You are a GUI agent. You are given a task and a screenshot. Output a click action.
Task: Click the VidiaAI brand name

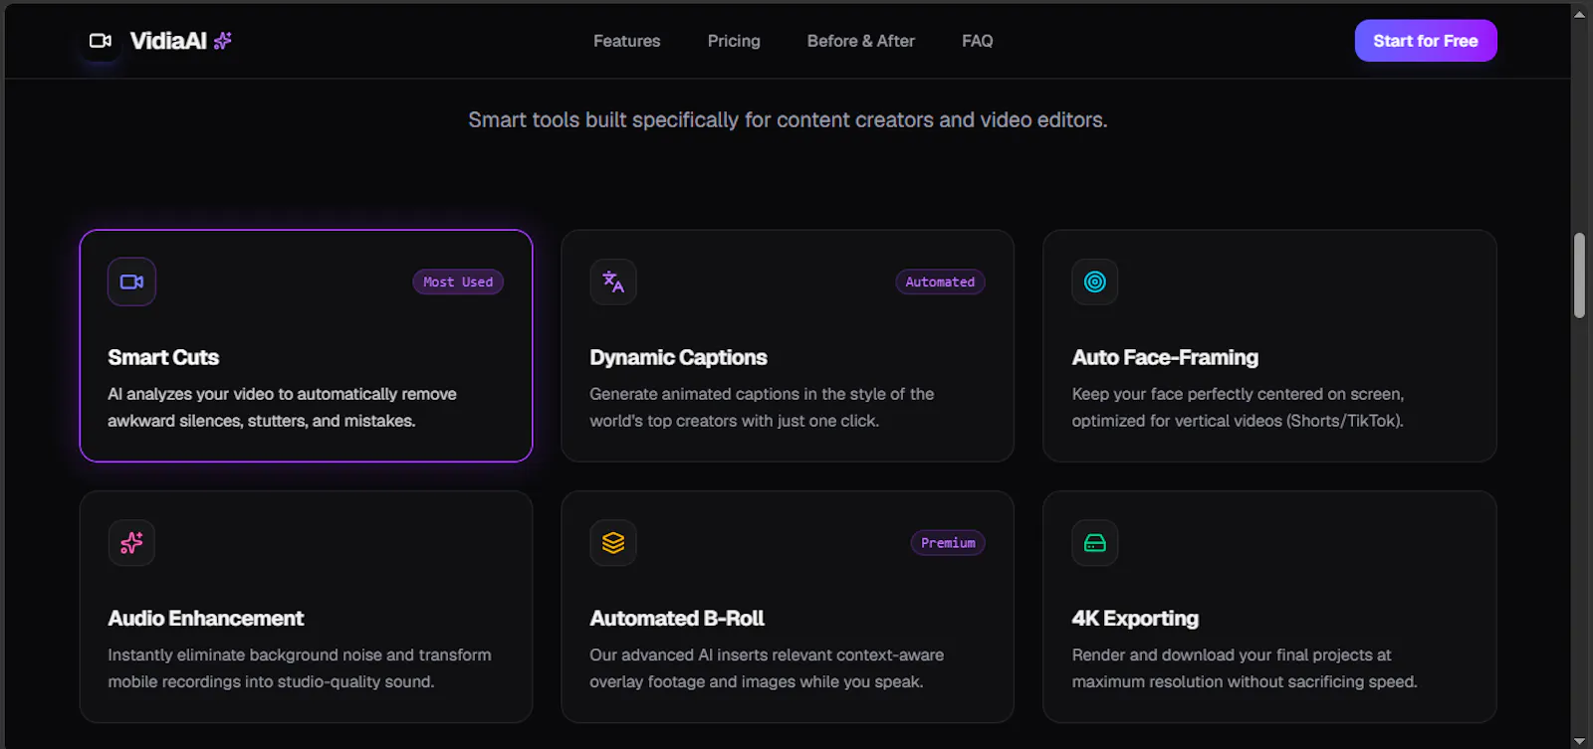coord(168,41)
